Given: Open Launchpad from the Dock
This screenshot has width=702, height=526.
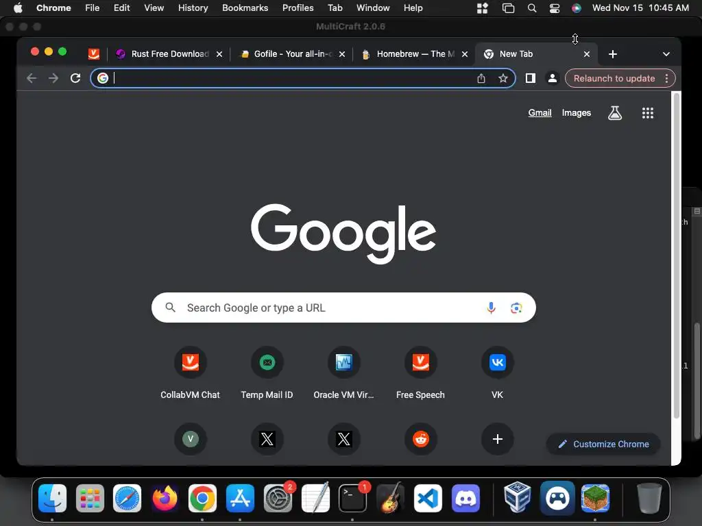Looking at the screenshot, I should click(x=90, y=499).
